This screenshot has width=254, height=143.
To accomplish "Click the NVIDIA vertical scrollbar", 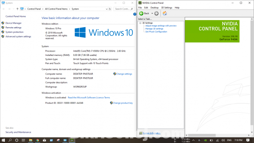I will [x=252, y=73].
